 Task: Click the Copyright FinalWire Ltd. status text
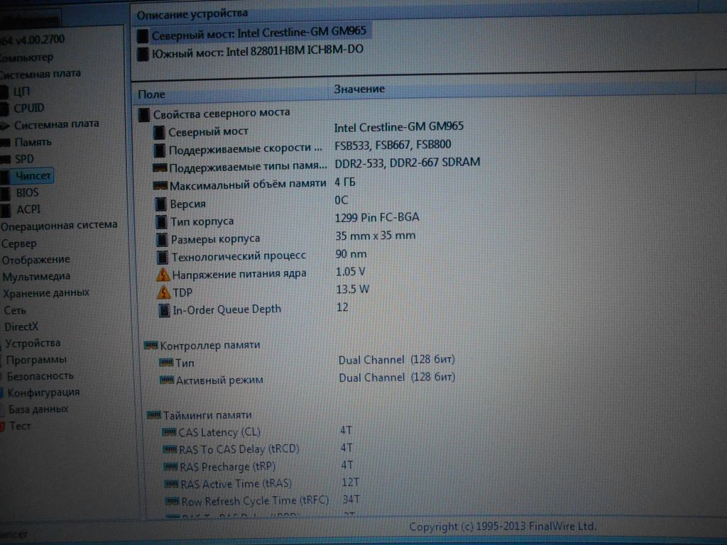tap(503, 527)
